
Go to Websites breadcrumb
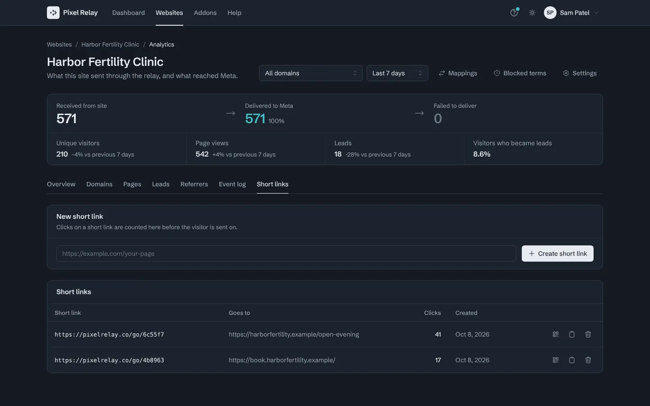click(59, 44)
